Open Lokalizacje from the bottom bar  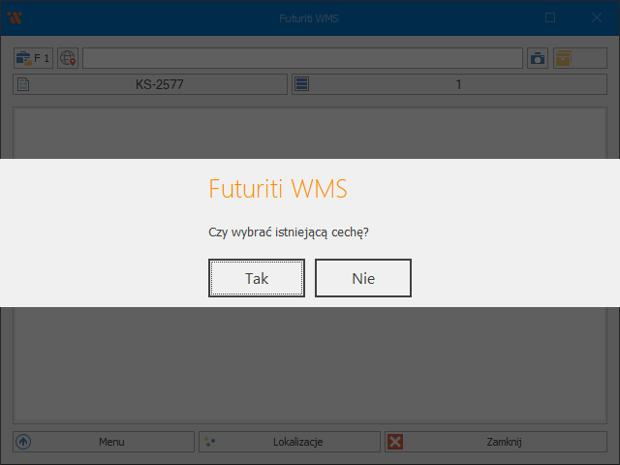click(x=290, y=442)
